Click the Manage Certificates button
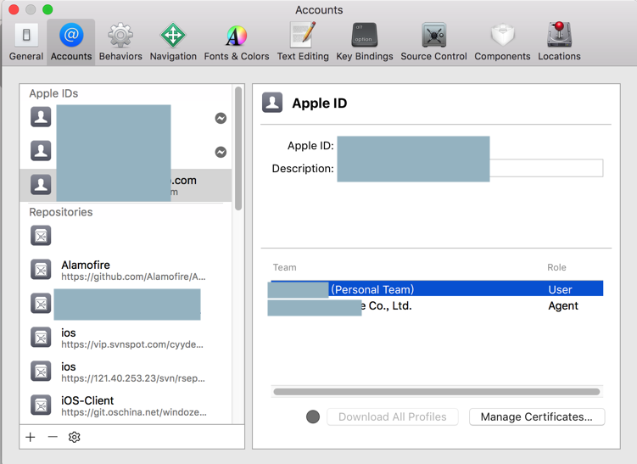The image size is (637, 464). click(x=537, y=416)
